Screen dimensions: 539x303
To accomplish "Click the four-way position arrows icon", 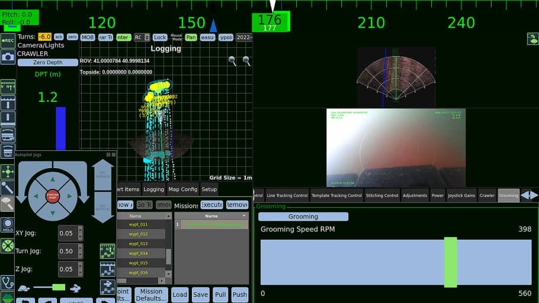I will click(x=8, y=172).
